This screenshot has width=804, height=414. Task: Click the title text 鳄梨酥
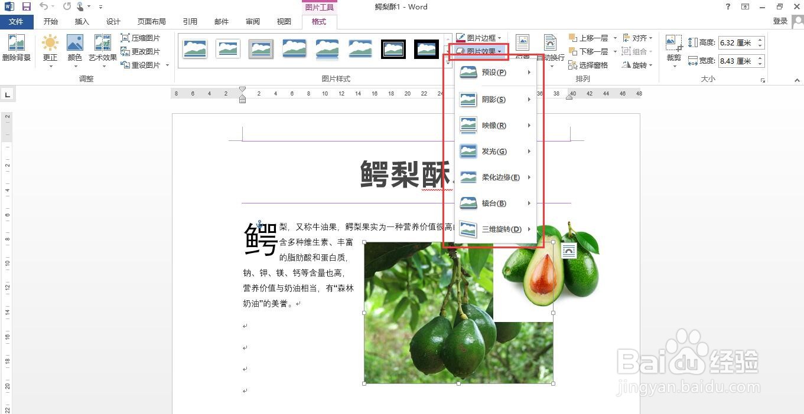point(406,174)
